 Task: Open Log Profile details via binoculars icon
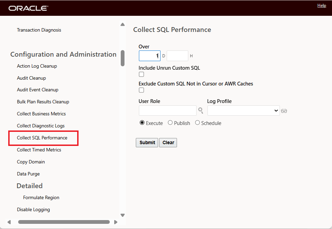[x=284, y=111]
